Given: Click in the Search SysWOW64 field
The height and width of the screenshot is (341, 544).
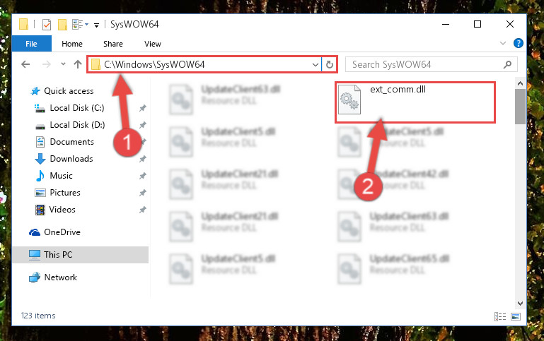Looking at the screenshot, I should 425,64.
